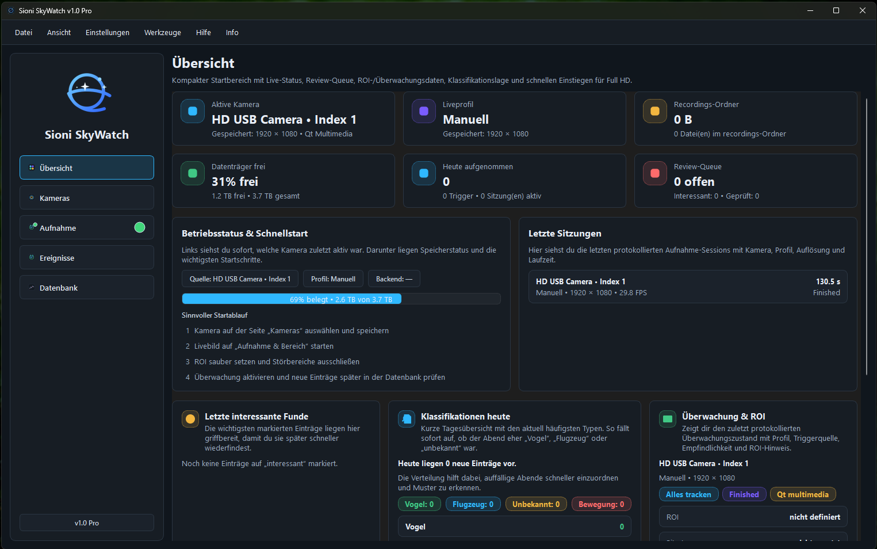Click the Letzte interessante Funde icon
Image resolution: width=877 pixels, height=549 pixels.
190,419
